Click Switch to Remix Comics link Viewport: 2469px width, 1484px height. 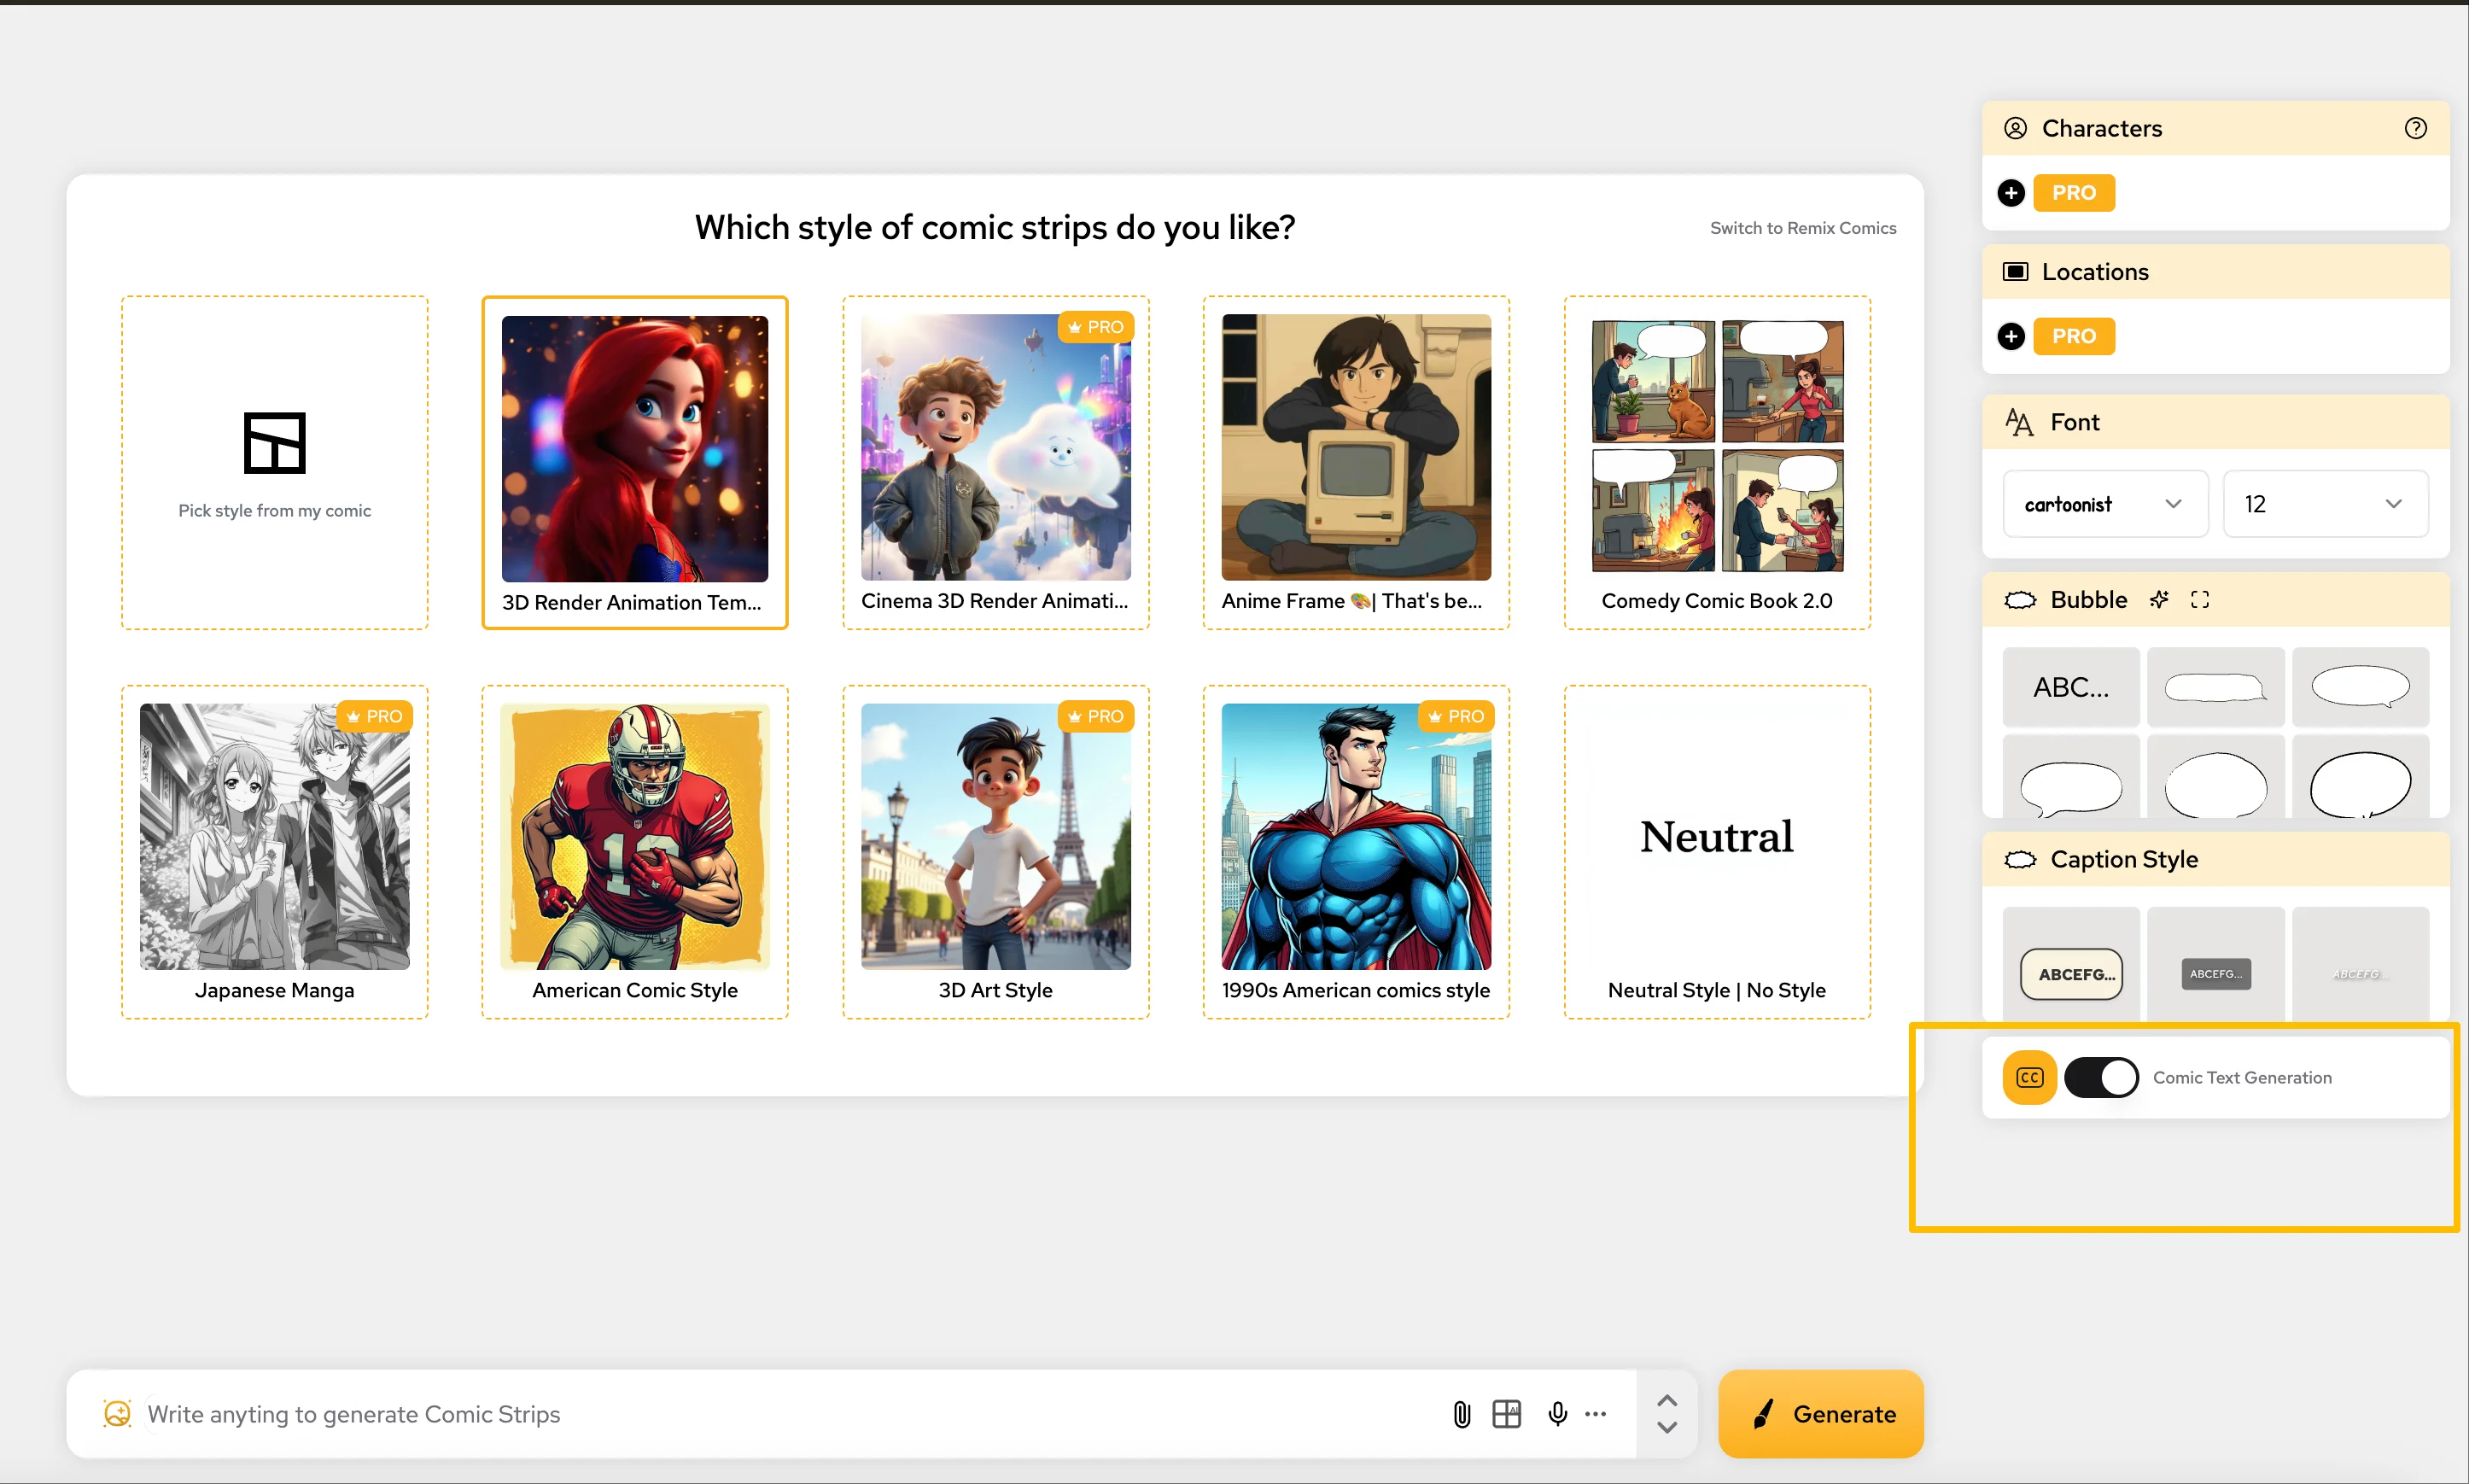[x=1802, y=228]
